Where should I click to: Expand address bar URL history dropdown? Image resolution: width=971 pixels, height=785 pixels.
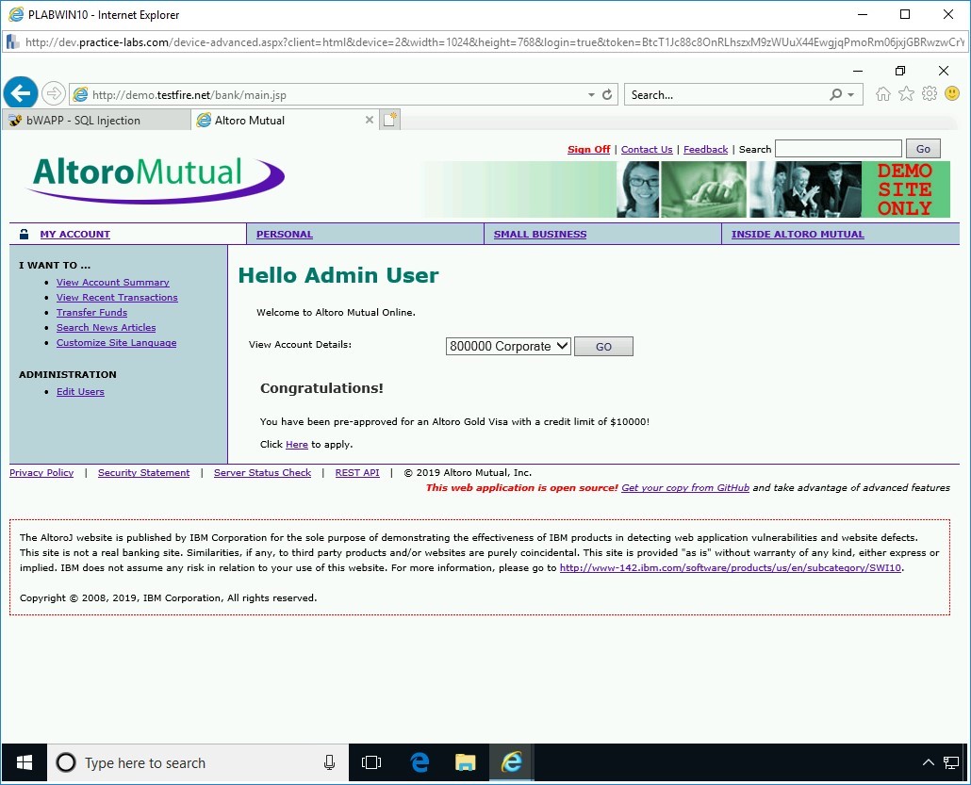tap(591, 95)
